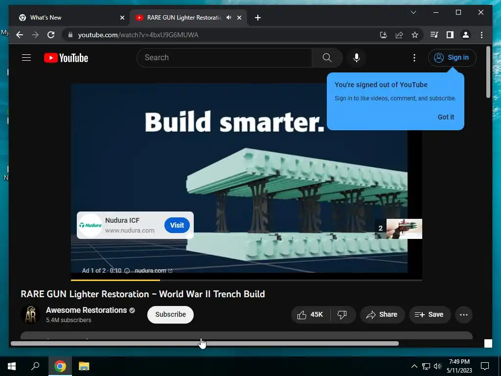Click the site padlock icon
Screen dimensions: 501x376
[70, 35]
